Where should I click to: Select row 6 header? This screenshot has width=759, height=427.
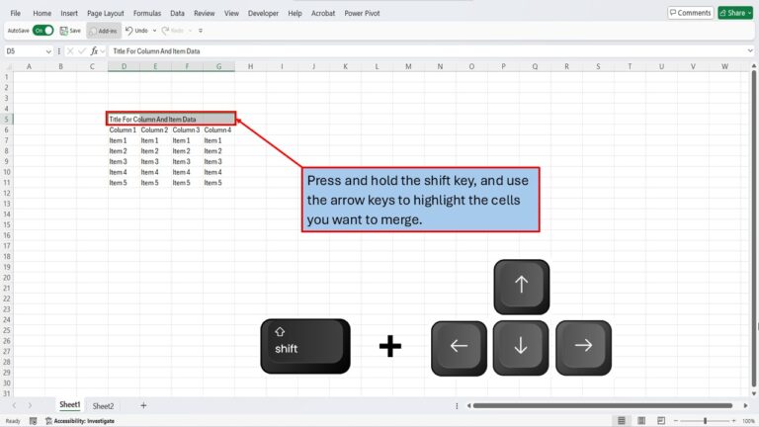(x=7, y=129)
